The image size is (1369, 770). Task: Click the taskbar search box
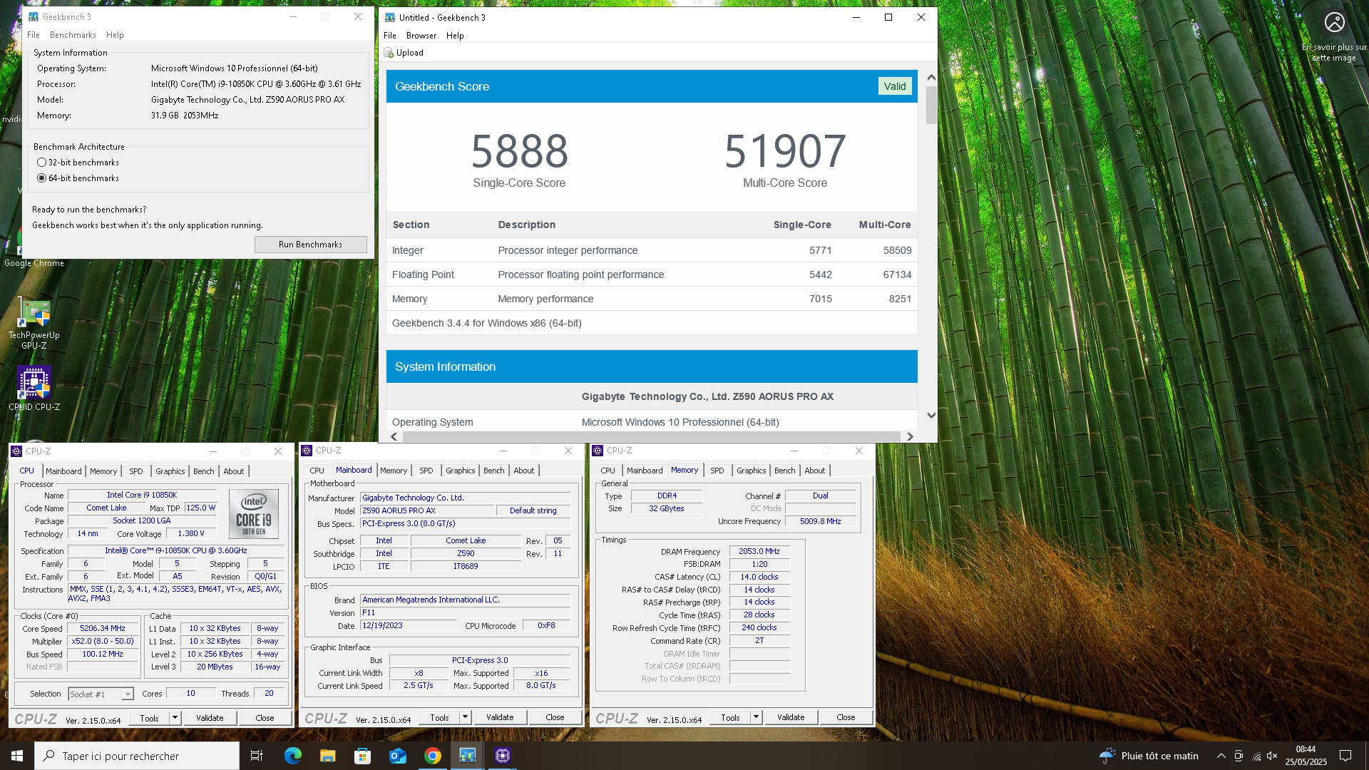point(137,756)
